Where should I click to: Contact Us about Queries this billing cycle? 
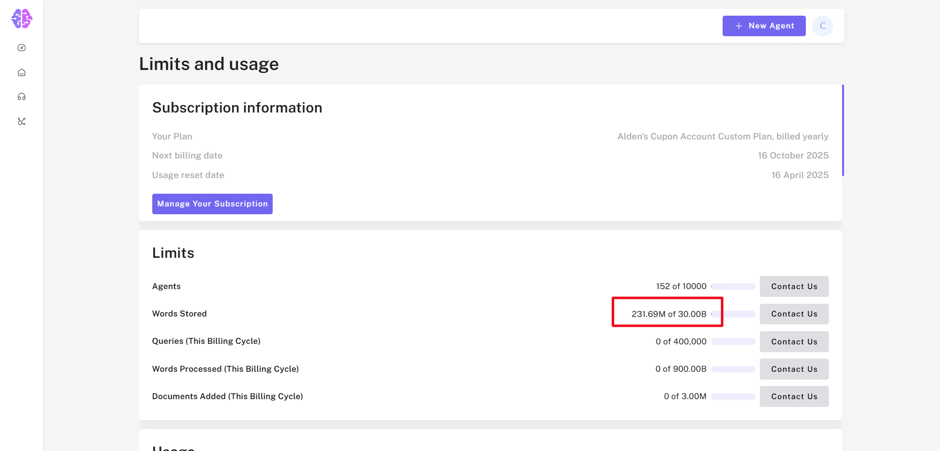coord(794,341)
